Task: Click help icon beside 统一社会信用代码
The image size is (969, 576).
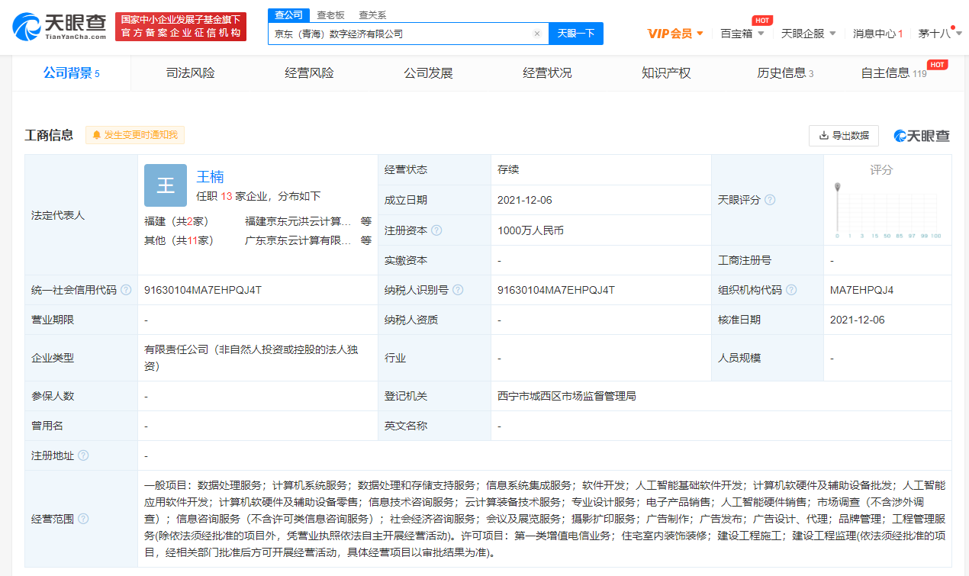Action: (126, 290)
